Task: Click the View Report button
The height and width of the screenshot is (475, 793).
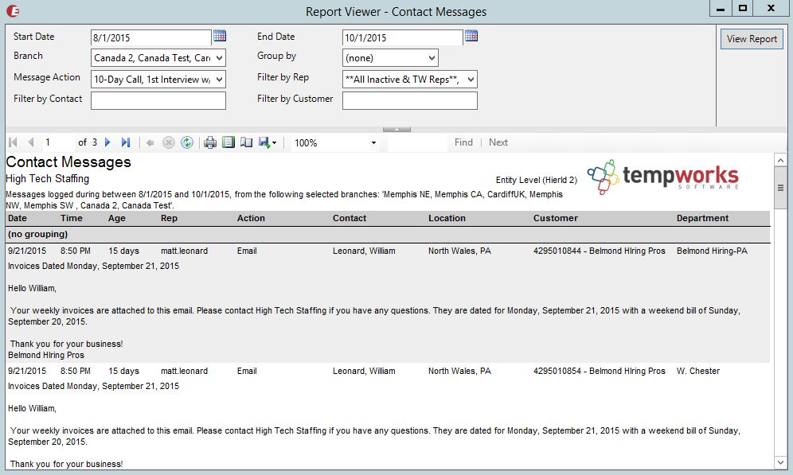Action: (752, 39)
